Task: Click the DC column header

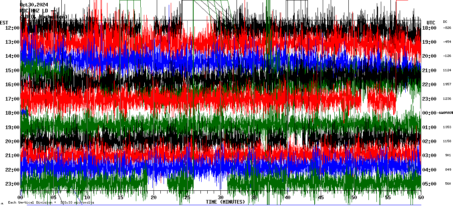Action: (445, 22)
